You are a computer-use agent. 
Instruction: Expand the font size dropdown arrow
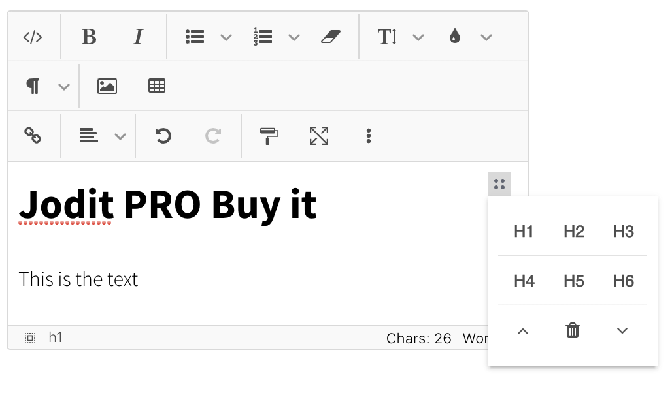418,37
